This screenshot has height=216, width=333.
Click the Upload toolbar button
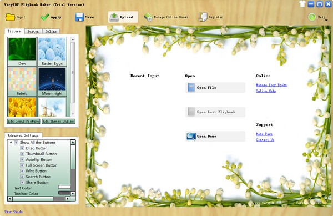point(123,17)
